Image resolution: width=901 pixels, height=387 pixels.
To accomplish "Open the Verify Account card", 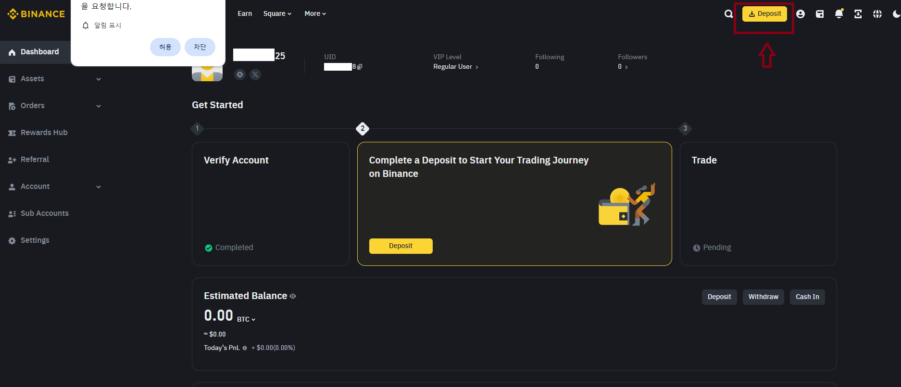I will pos(271,204).
